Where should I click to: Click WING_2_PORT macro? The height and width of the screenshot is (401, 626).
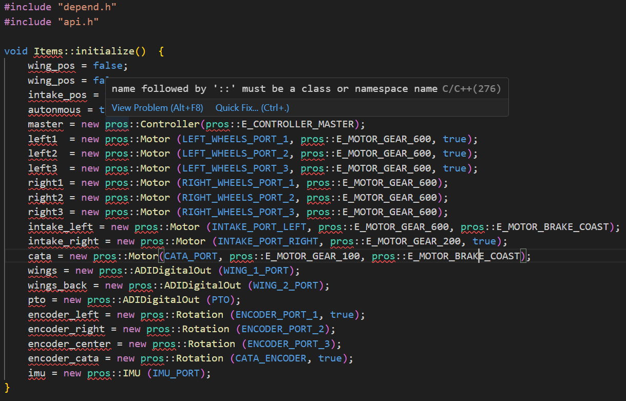click(286, 285)
